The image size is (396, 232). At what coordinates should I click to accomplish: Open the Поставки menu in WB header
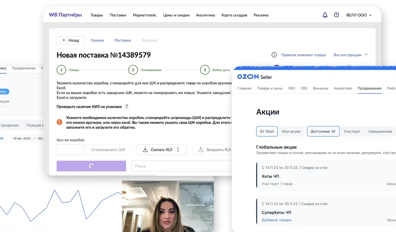pyautogui.click(x=118, y=15)
